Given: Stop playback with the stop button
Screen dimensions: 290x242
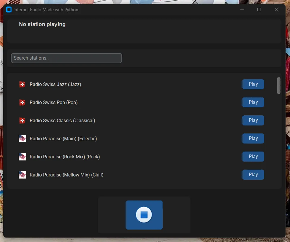Looking at the screenshot, I should click(x=144, y=215).
